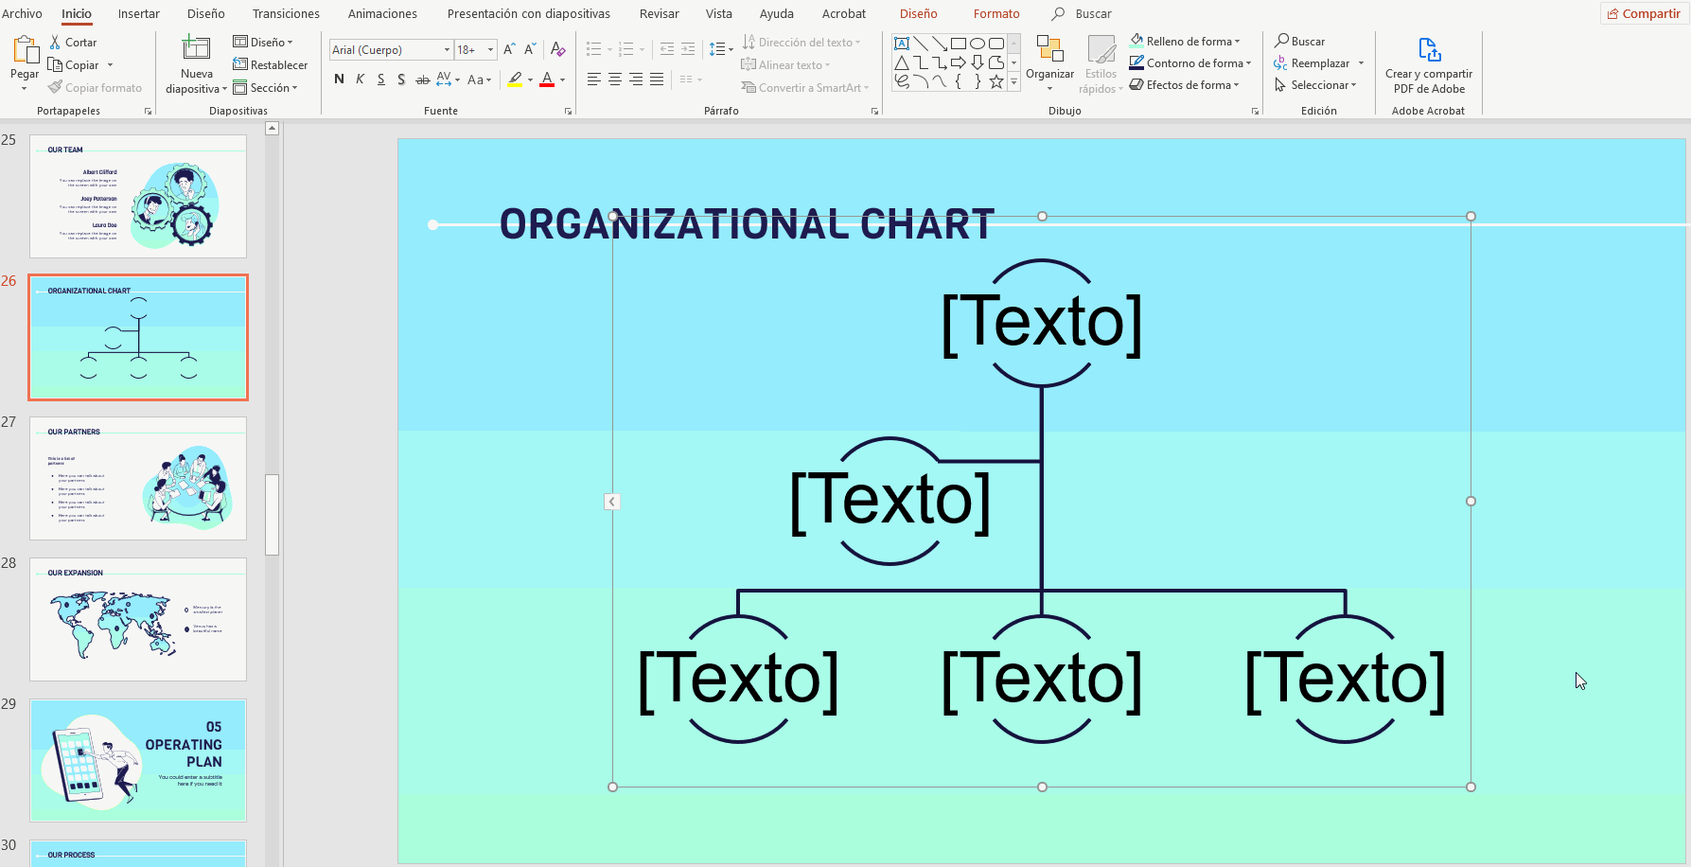Toggle italic with the K button
The image size is (1691, 867).
[360, 80]
